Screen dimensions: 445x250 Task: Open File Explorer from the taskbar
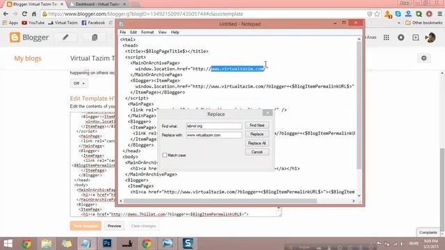point(47,244)
